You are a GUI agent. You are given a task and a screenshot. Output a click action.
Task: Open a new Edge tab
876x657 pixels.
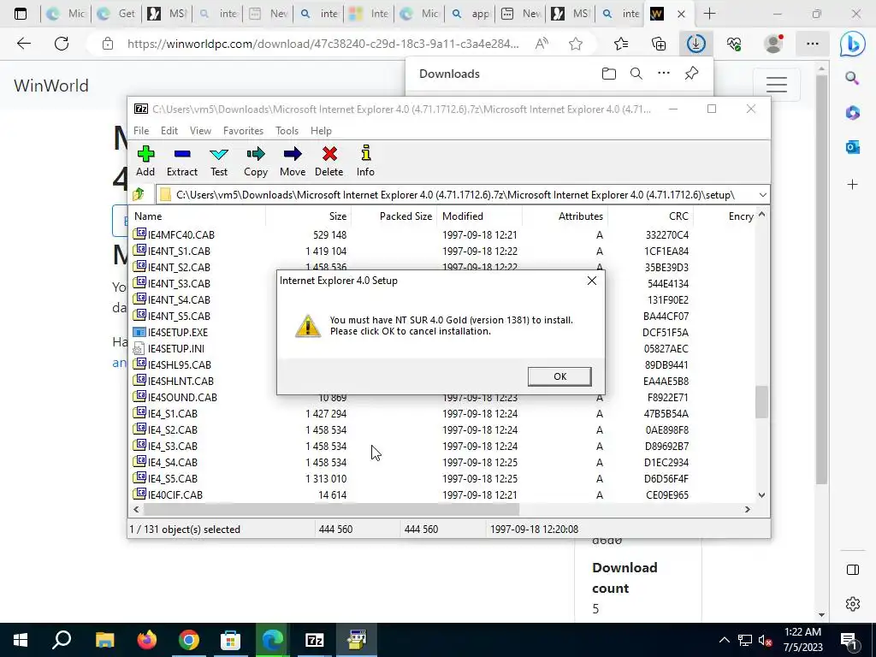coord(709,14)
